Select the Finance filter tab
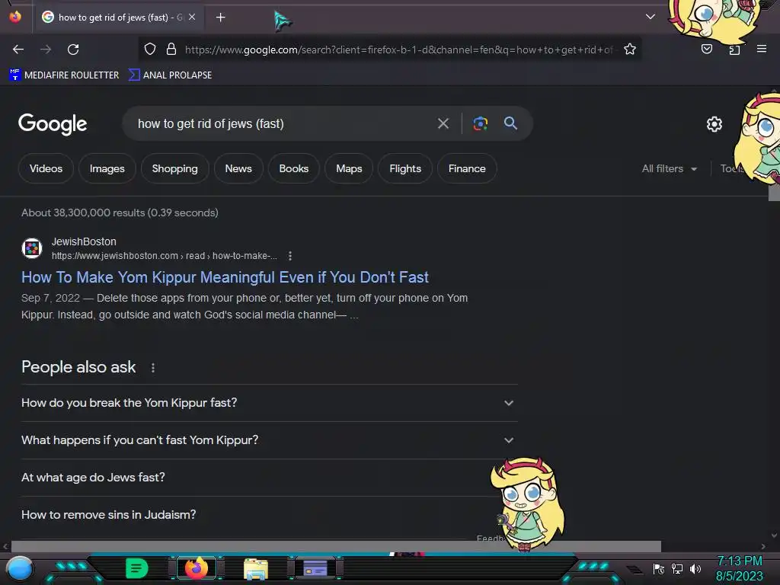This screenshot has height=585, width=780. [x=467, y=168]
